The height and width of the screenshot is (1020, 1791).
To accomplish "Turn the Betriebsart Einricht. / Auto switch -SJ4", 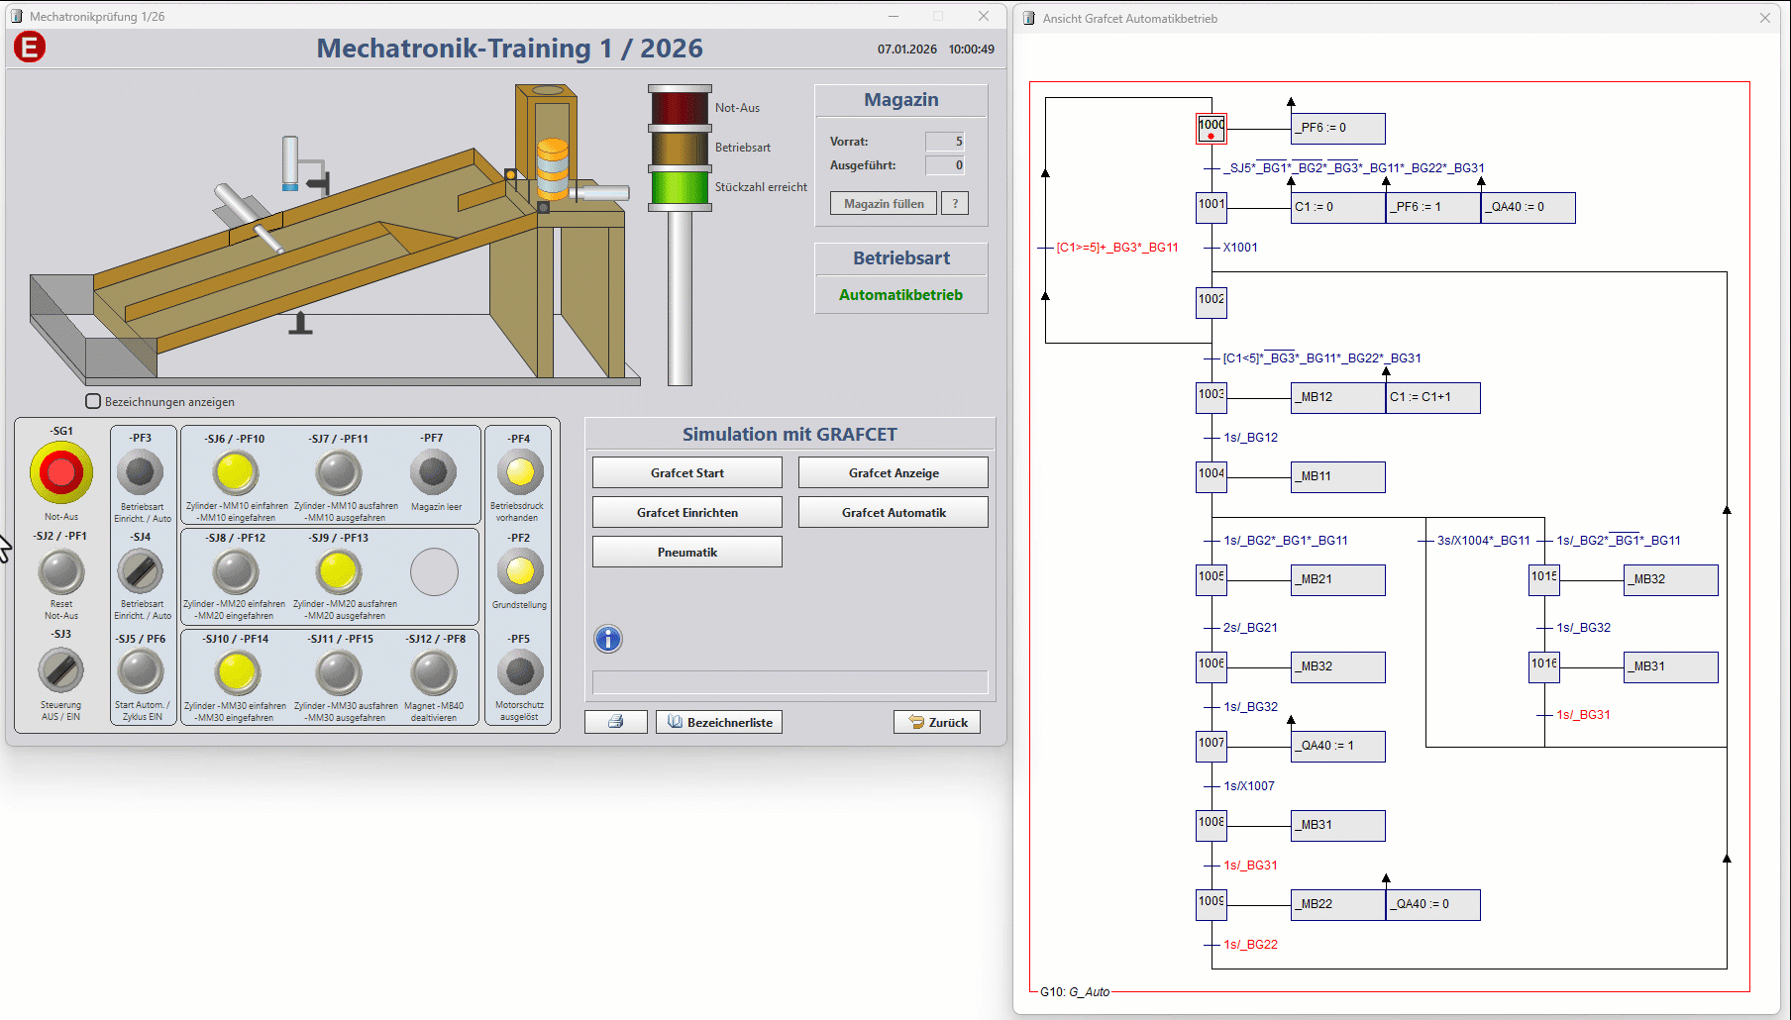I will (x=141, y=571).
